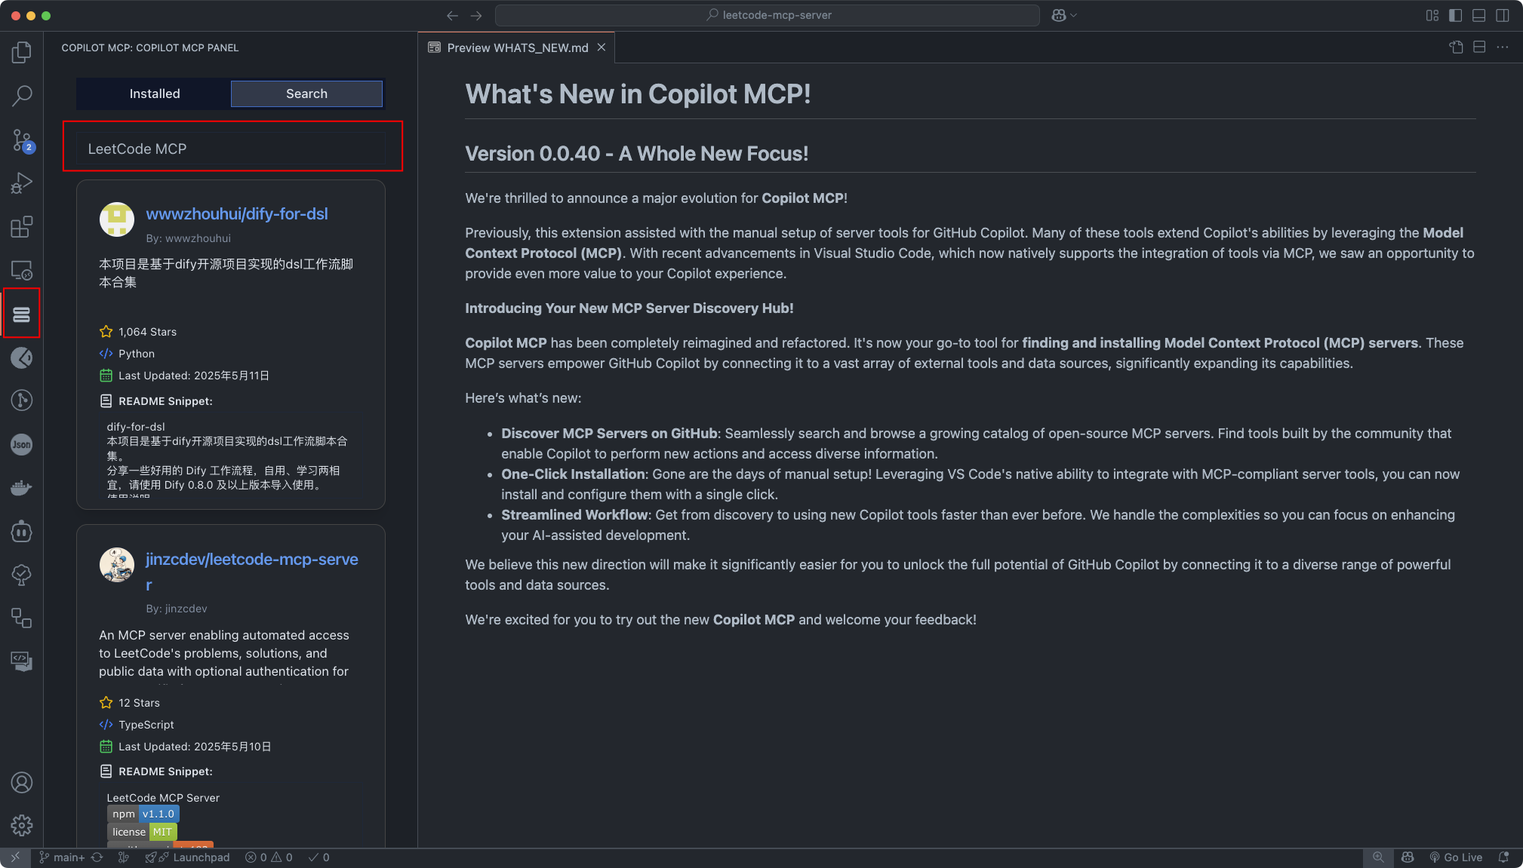Open the browser profile dropdown near address bar
The height and width of the screenshot is (868, 1523).
pos(1063,15)
